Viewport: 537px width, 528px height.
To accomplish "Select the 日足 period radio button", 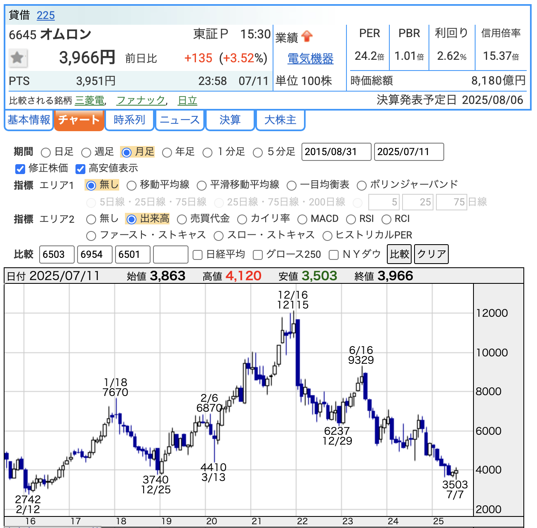I will coord(46,153).
